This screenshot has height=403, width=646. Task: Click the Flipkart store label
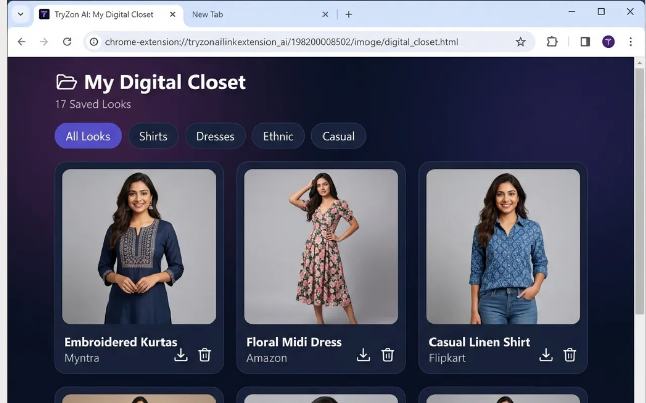447,358
